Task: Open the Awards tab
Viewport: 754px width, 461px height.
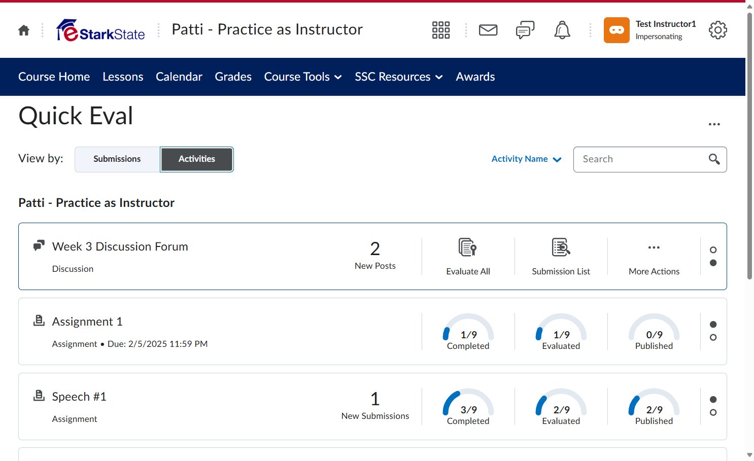Action: [475, 77]
